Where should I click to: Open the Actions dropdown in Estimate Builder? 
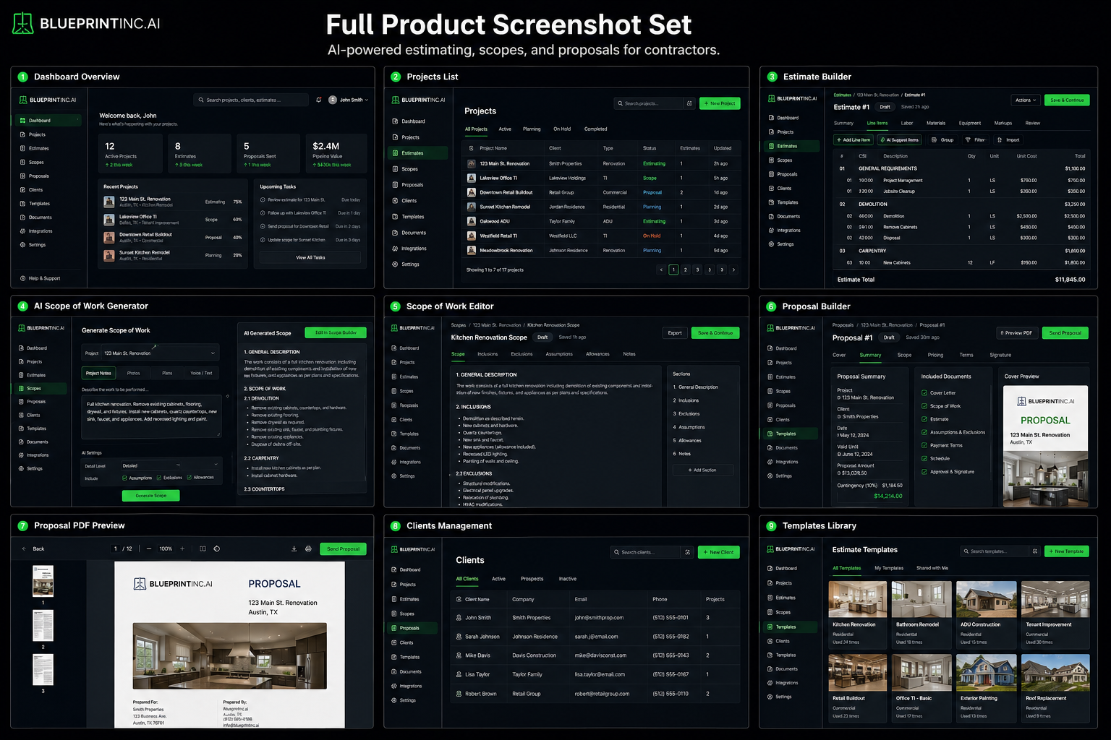click(x=1026, y=100)
